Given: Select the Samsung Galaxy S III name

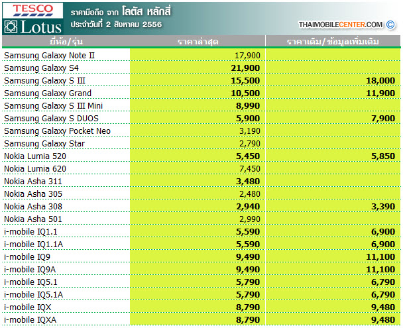Looking at the screenshot, I should (44, 81).
